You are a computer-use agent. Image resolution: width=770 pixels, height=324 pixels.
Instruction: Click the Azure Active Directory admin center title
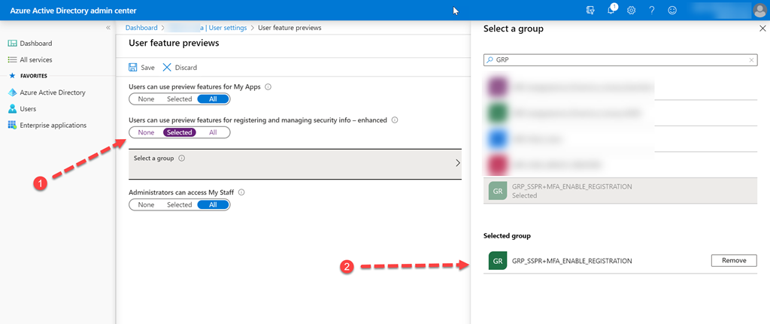[x=74, y=11]
